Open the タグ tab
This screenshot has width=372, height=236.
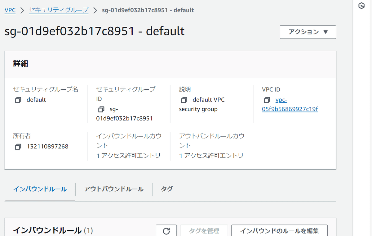167,189
